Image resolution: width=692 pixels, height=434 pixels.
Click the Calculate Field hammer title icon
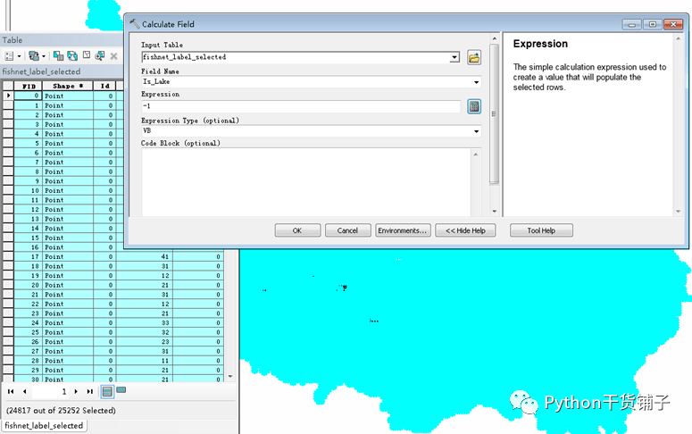[134, 24]
